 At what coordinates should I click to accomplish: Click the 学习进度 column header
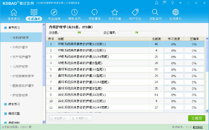[x=174, y=39]
